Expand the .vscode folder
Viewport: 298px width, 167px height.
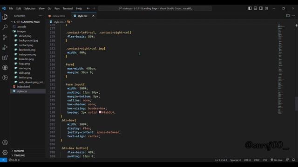pyautogui.click(x=22, y=27)
